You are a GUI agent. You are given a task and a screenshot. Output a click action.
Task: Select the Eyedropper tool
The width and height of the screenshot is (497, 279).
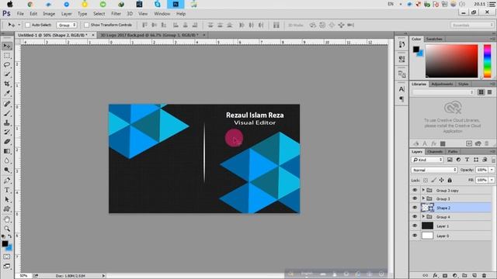click(x=7, y=93)
